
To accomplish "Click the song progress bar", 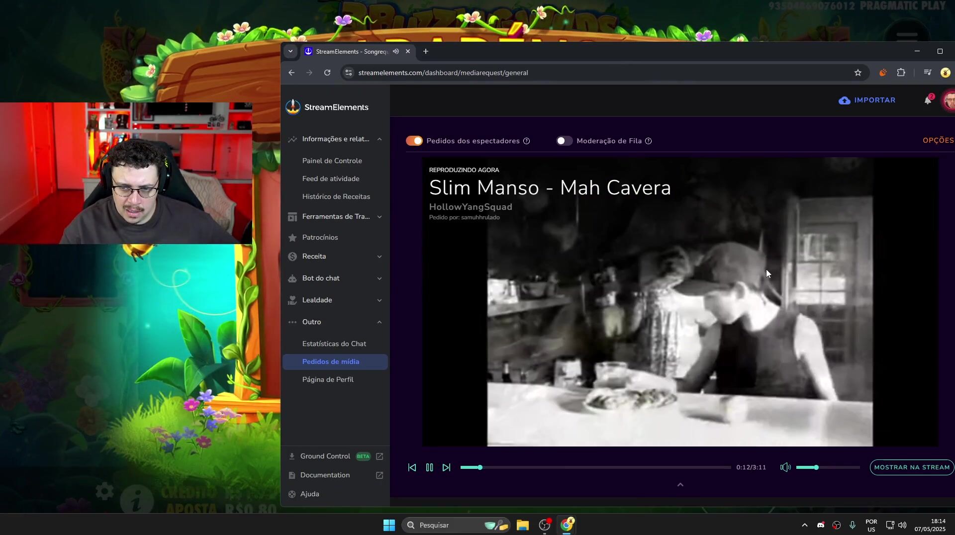I will pyautogui.click(x=595, y=467).
